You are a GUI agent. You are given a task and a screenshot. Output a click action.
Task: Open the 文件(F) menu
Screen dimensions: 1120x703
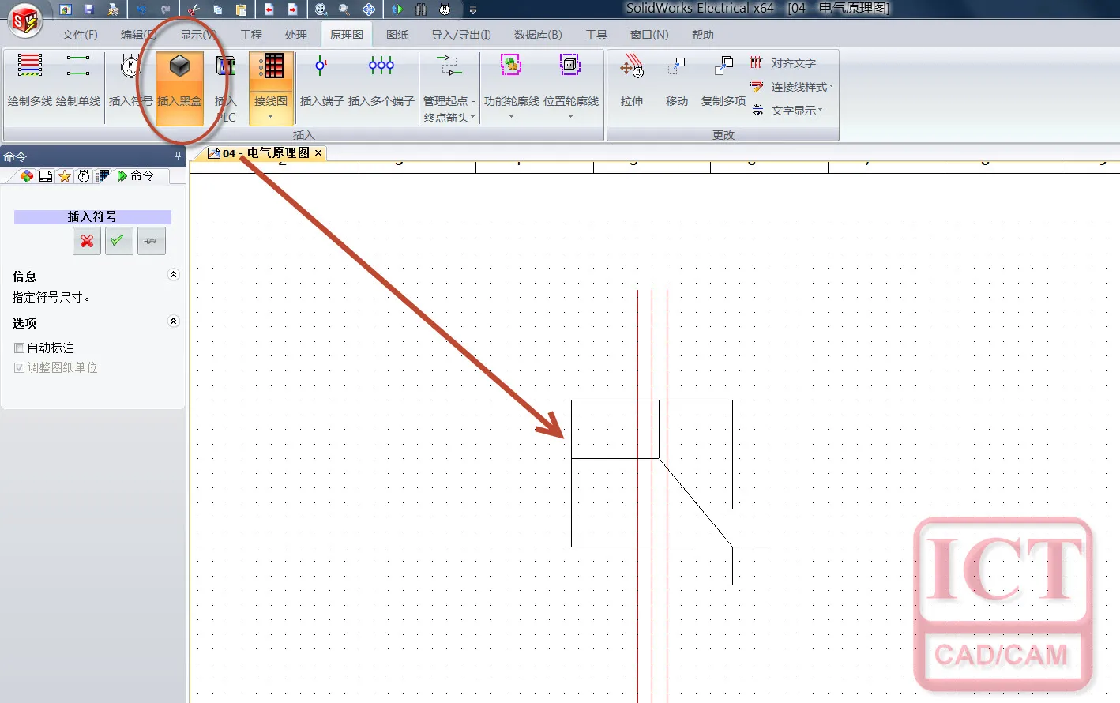[80, 35]
